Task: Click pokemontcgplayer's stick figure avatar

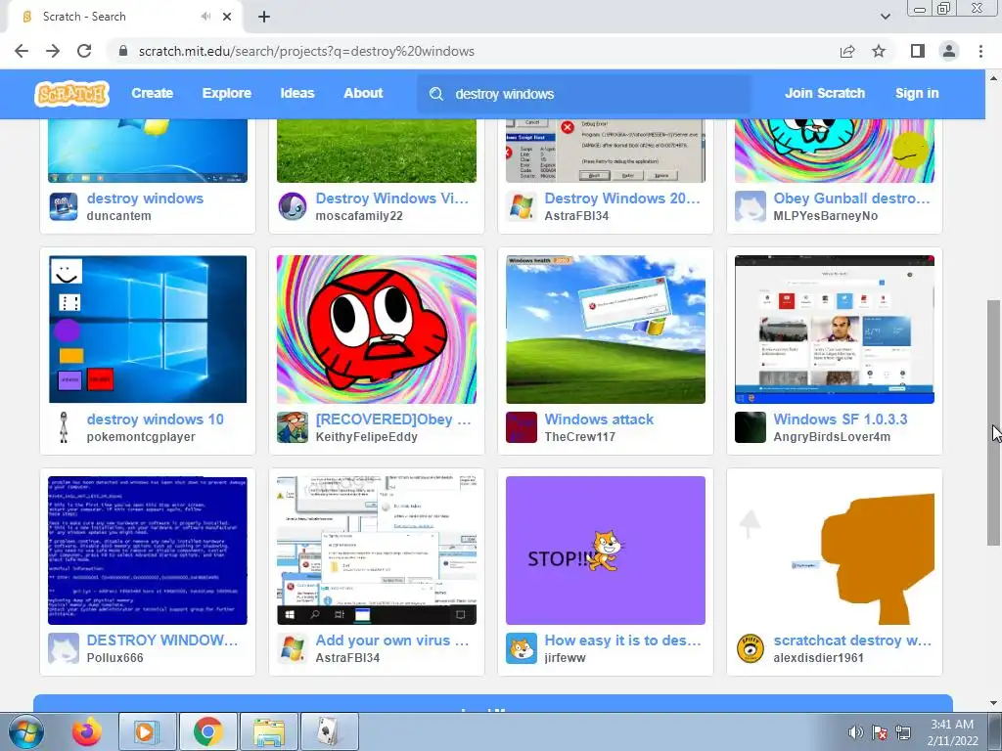Action: tap(64, 427)
